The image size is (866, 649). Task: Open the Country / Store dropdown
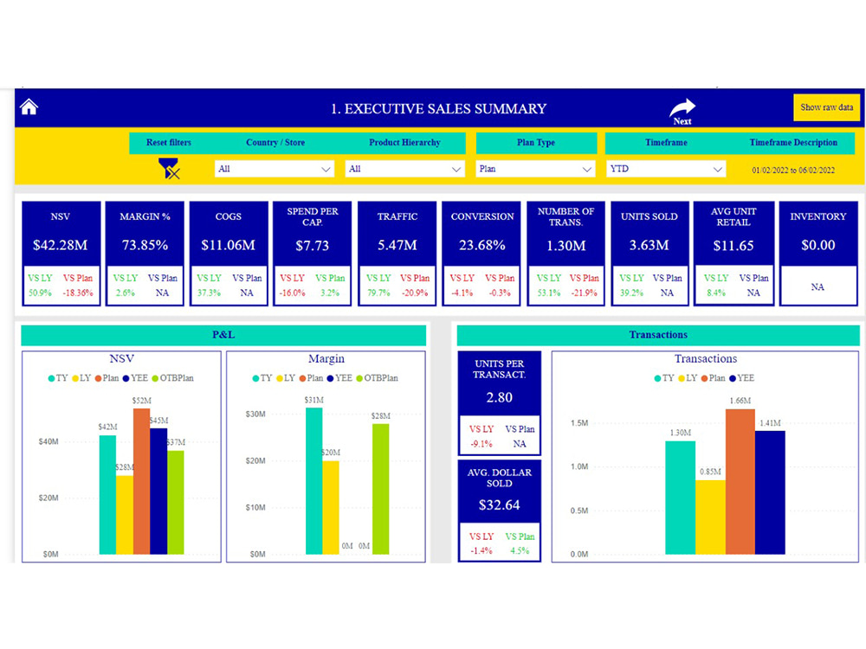274,169
